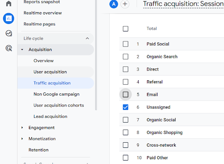Open the Reports bar-chart icon

click(9, 18)
